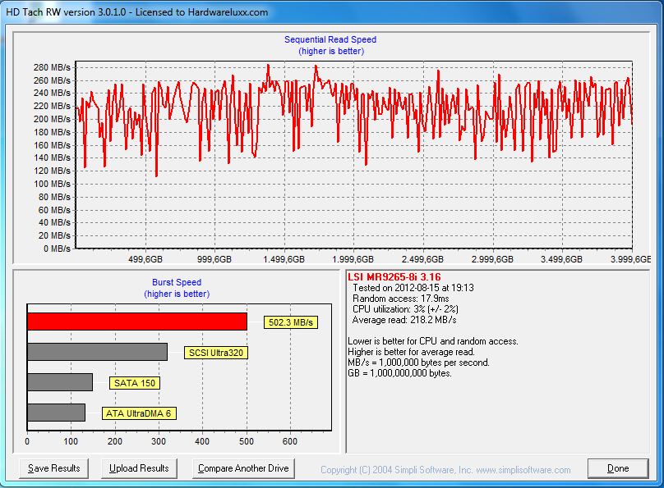The image size is (664, 488).
Task: Click the MB/s = 1,000,000 bytes line
Action: (x=418, y=363)
